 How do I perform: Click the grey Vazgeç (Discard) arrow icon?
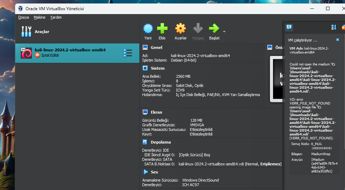(x=198, y=29)
